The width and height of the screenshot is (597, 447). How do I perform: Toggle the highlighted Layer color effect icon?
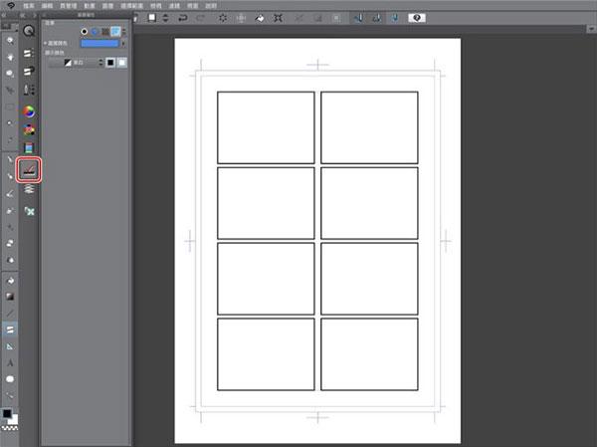point(115,32)
